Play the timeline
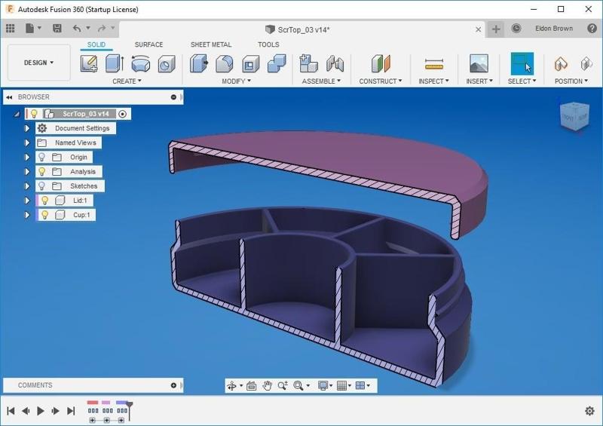Screen dimensions: 603x426 (41, 411)
